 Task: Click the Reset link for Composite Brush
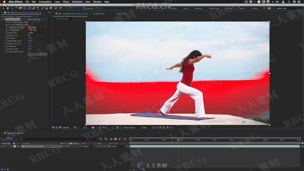(x=30, y=19)
